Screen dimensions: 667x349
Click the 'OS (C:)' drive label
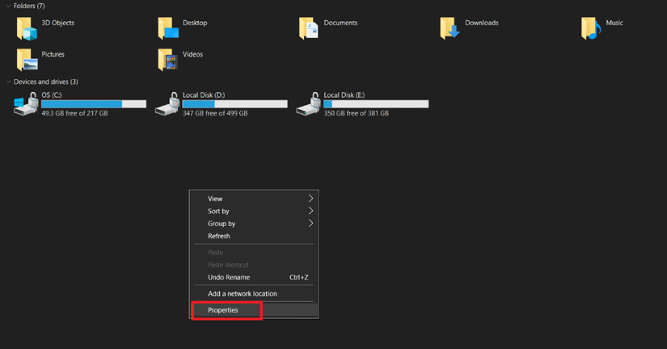point(52,95)
